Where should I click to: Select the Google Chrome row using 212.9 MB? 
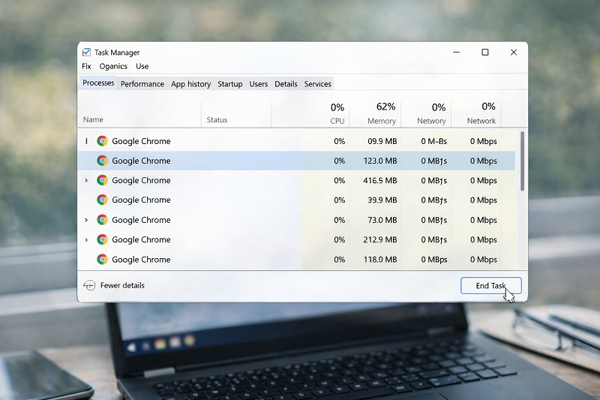[296, 239]
